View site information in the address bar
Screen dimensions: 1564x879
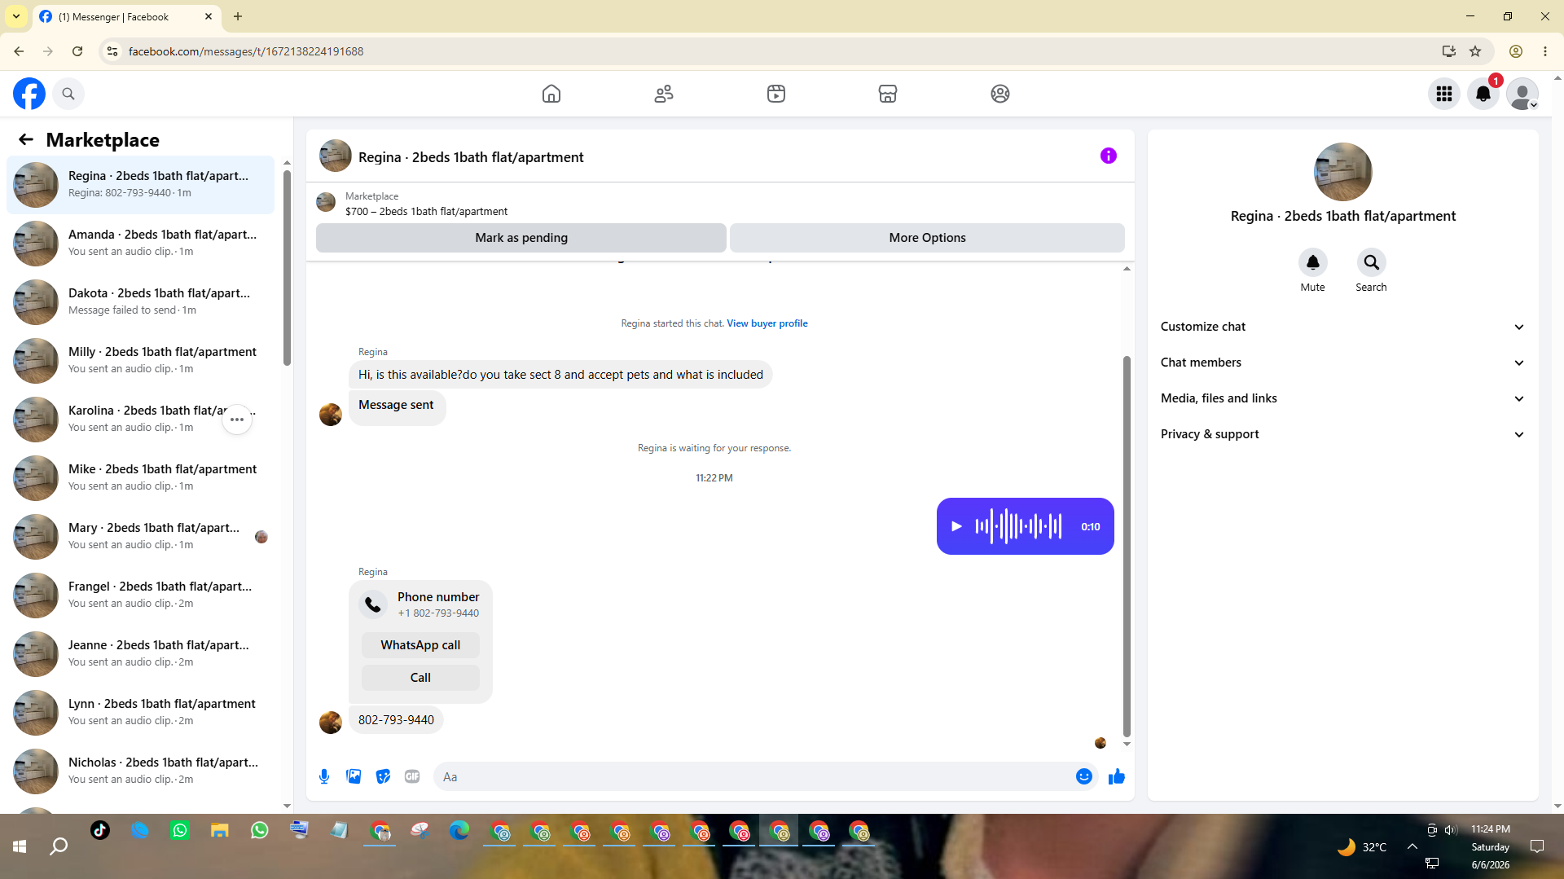(x=112, y=51)
